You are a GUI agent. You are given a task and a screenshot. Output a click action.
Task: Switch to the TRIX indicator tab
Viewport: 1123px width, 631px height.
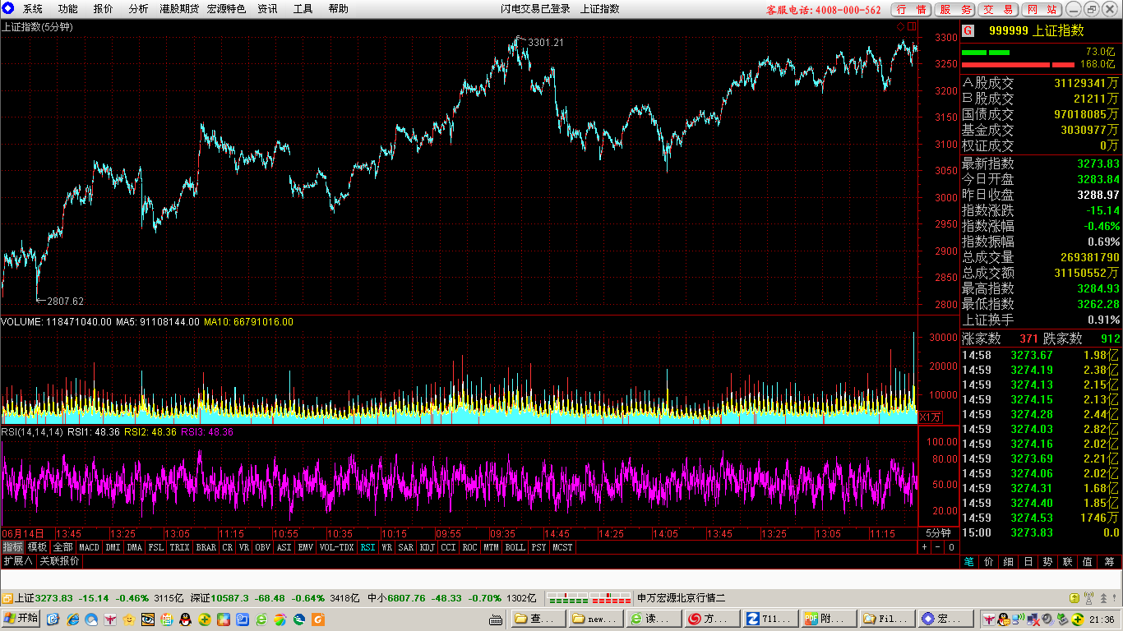[179, 547]
